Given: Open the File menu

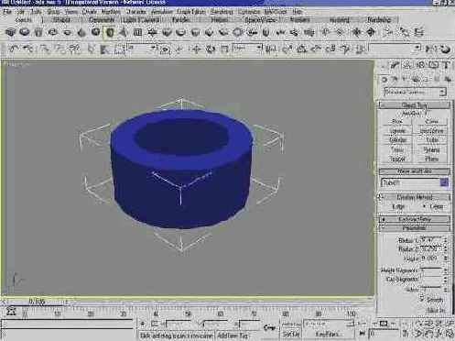Looking at the screenshot, I should 7,12.
